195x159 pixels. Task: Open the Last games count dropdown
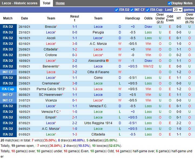(178, 10)
